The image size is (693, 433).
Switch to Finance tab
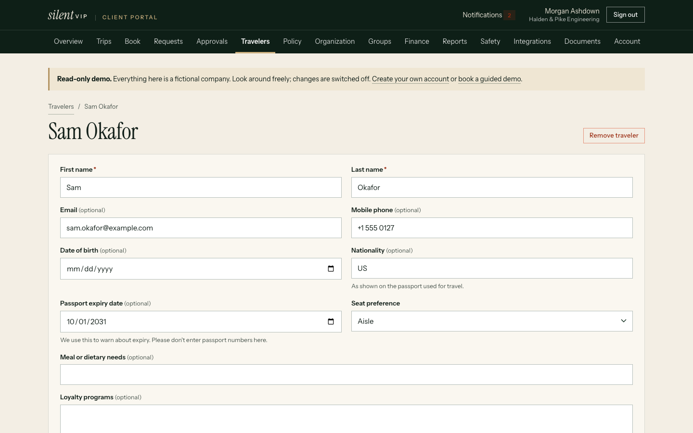click(417, 41)
